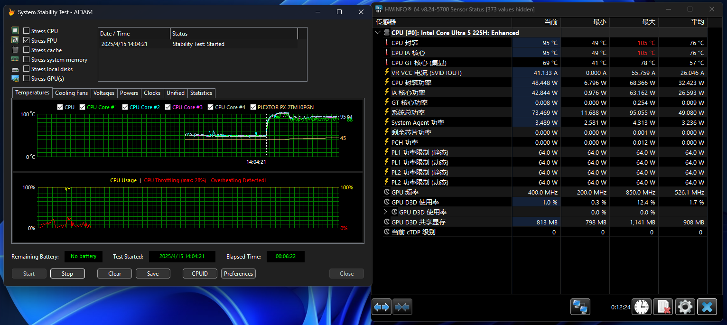Switch to the Cooling Fans tab
This screenshot has width=727, height=325.
[x=71, y=93]
